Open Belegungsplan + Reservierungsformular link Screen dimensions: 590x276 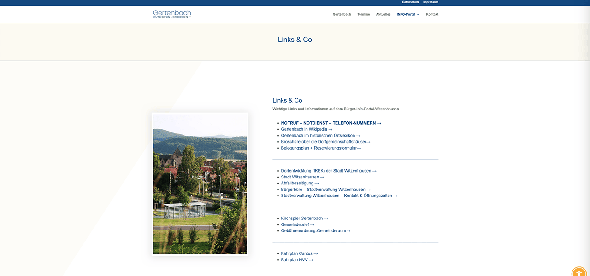click(321, 148)
